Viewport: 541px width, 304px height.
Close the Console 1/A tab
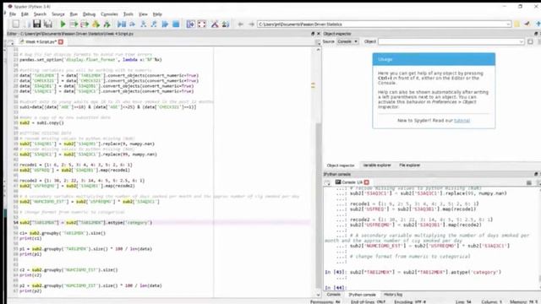pos(366,182)
